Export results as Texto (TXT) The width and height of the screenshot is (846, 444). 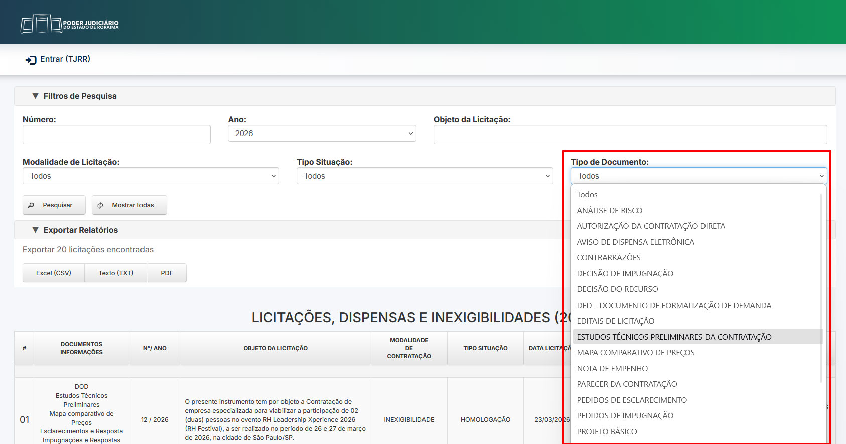click(116, 273)
